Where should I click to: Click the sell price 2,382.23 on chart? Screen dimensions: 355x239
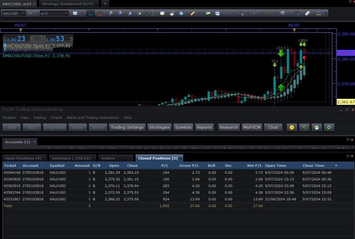[x=16, y=39]
